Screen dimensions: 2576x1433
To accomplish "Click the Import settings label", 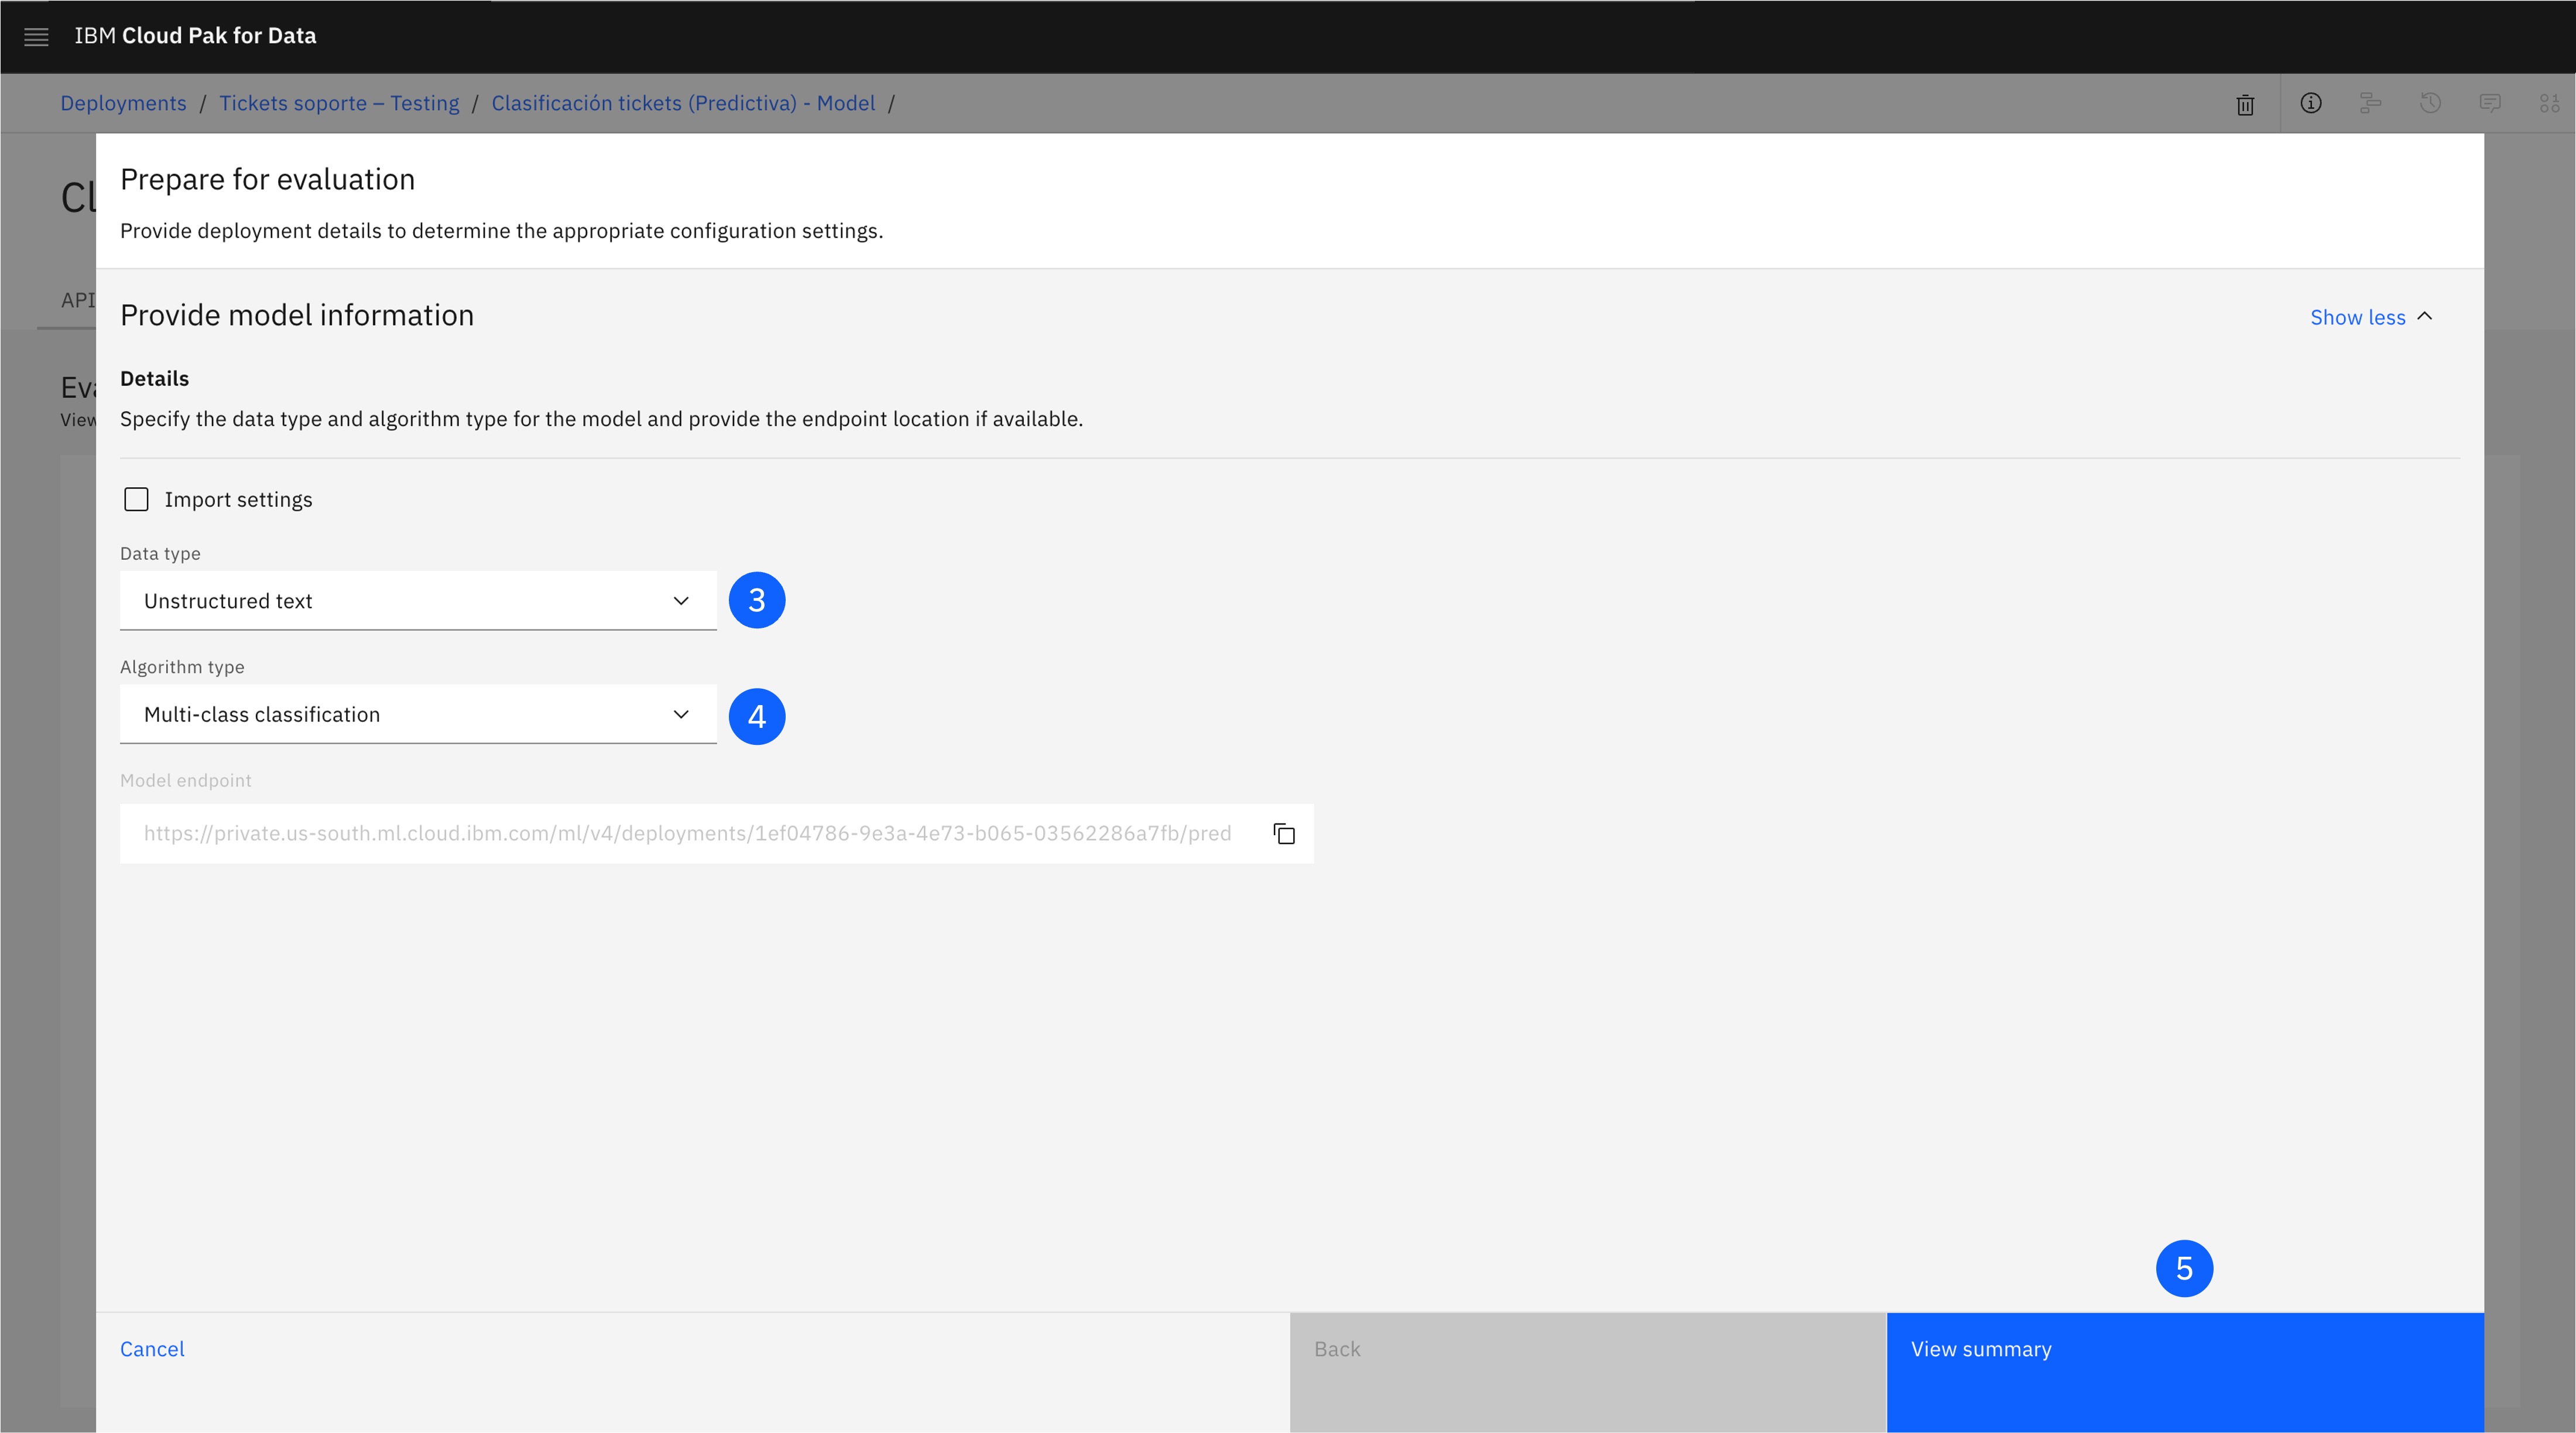I will [x=238, y=499].
